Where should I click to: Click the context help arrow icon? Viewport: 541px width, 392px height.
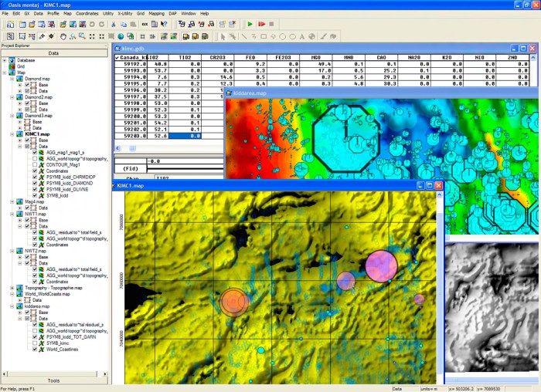(x=163, y=24)
